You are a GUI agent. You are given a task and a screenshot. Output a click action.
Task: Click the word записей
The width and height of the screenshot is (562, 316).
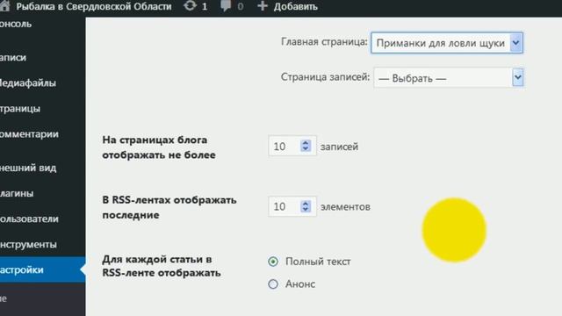click(x=339, y=147)
